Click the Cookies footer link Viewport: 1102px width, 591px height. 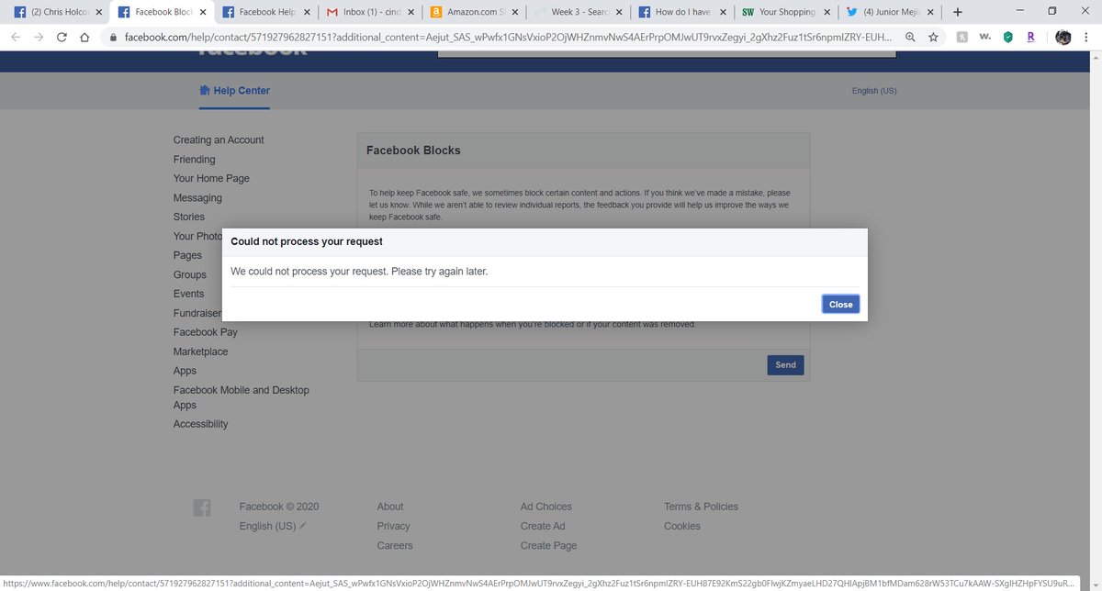682,526
